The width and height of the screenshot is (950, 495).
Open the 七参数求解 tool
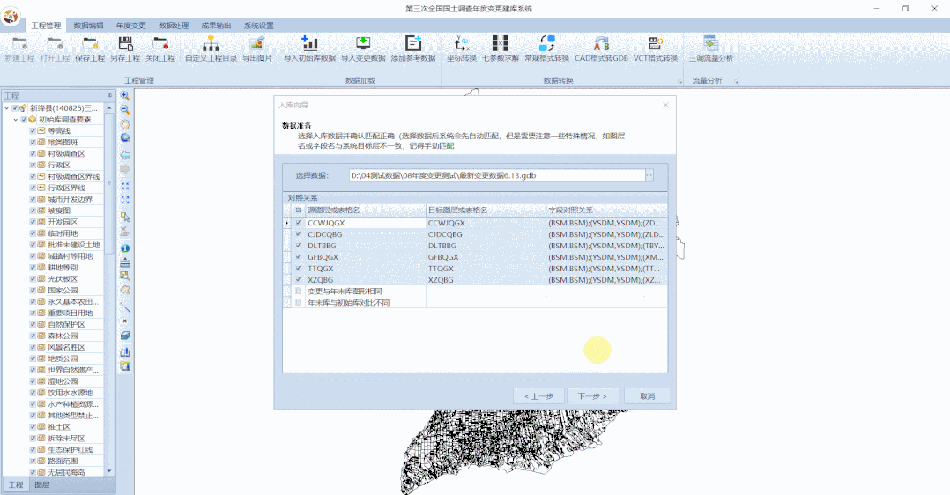coord(501,48)
